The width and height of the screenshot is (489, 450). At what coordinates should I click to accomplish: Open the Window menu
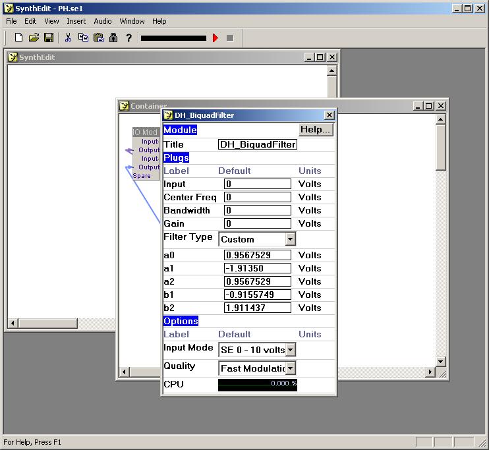coord(132,21)
